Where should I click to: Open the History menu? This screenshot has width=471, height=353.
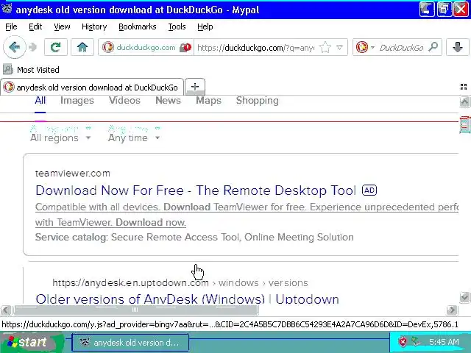(x=94, y=26)
